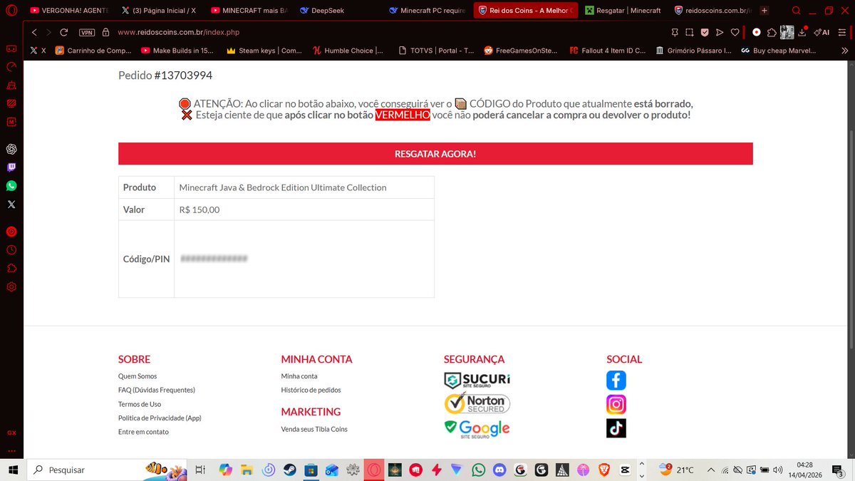Image resolution: width=855 pixels, height=481 pixels.
Task: Click the pin icon in address bar
Action: pyautogui.click(x=675, y=32)
